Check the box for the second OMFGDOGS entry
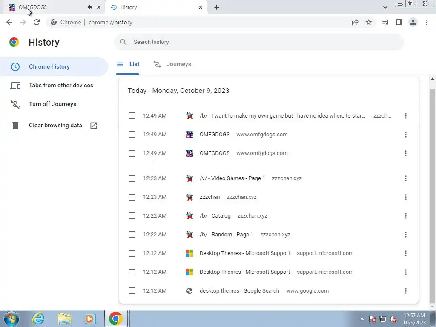The image size is (436, 327). [x=132, y=153]
